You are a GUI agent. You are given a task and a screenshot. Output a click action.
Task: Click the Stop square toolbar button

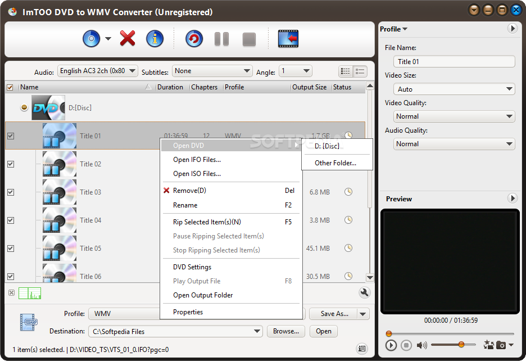249,39
